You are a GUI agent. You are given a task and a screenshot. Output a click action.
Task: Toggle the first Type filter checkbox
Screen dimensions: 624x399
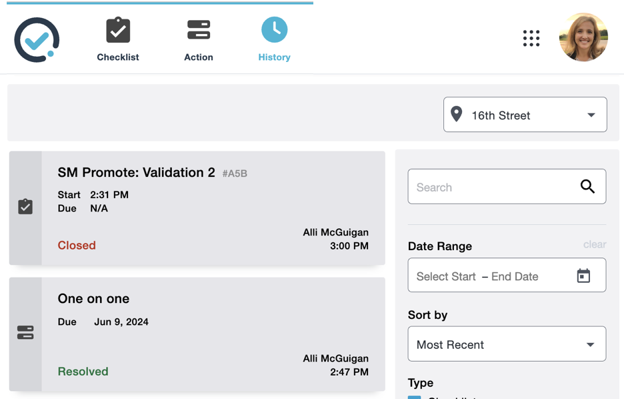[x=415, y=396]
